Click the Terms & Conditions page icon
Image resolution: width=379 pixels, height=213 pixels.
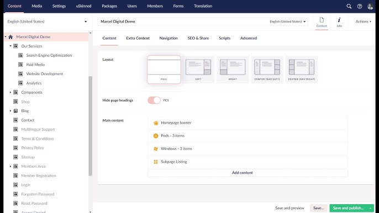pyautogui.click(x=15, y=139)
